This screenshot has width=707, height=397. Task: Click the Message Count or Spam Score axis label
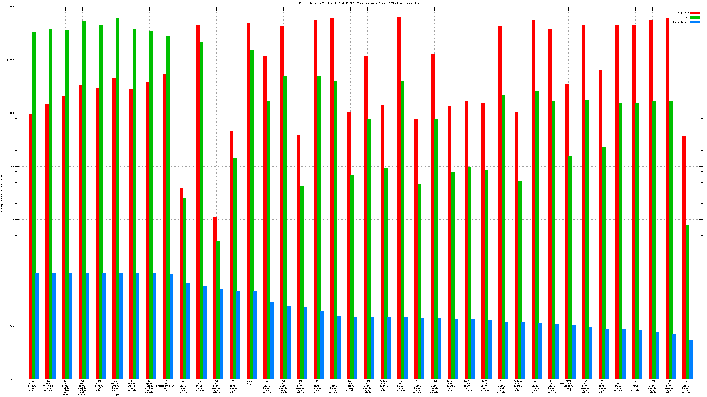click(2, 193)
